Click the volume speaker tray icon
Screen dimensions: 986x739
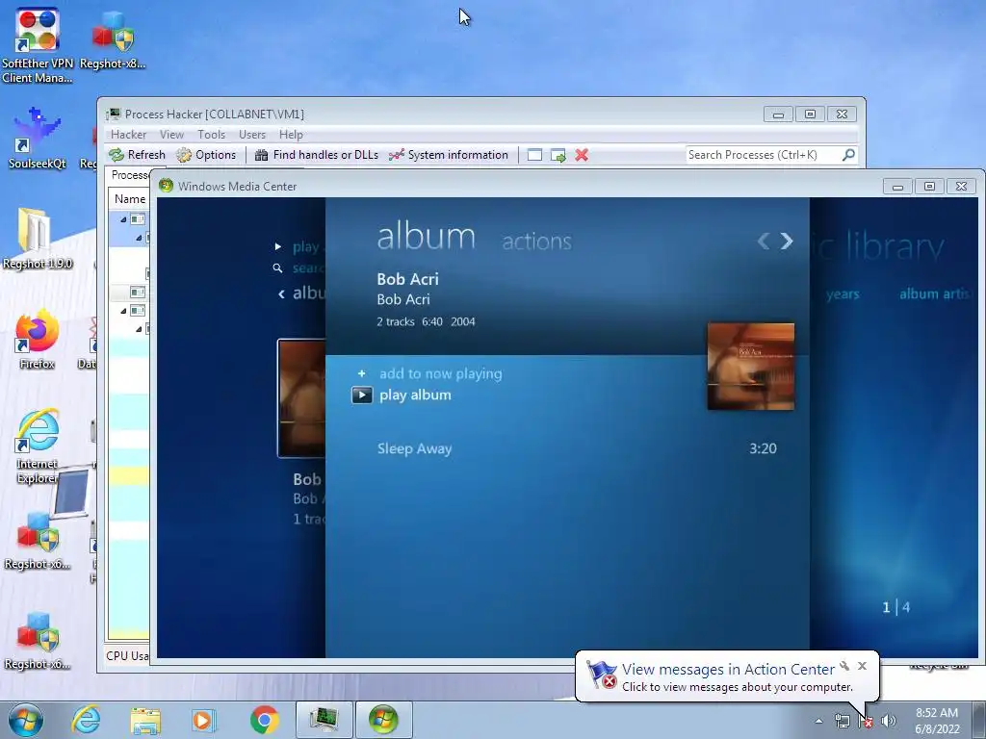pyautogui.click(x=889, y=721)
